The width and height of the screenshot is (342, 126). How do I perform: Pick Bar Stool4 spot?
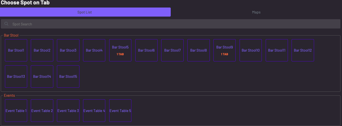coord(94,50)
